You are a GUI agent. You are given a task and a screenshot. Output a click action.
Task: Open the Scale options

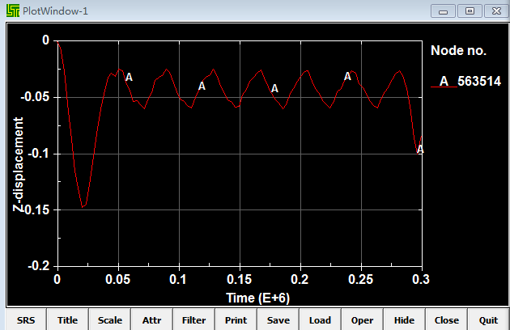(x=110, y=320)
